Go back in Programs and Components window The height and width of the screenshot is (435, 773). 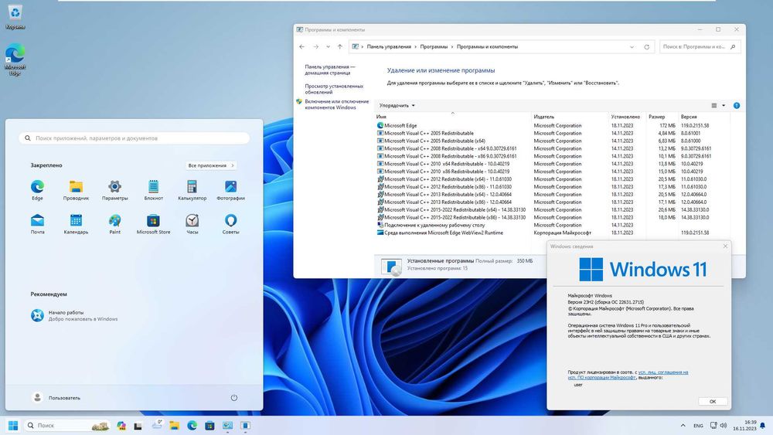click(x=301, y=47)
